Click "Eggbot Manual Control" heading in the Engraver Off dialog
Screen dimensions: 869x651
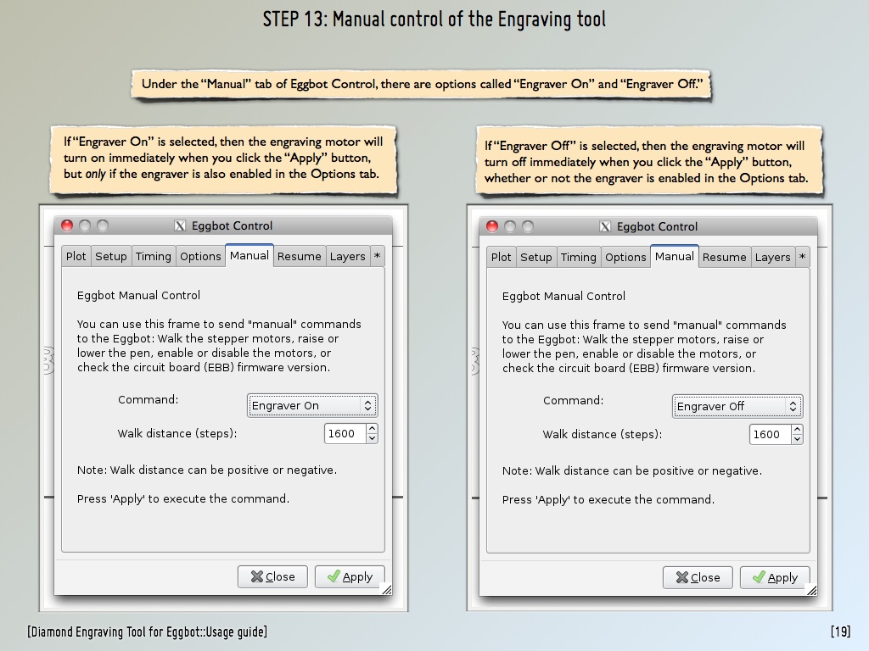(563, 297)
